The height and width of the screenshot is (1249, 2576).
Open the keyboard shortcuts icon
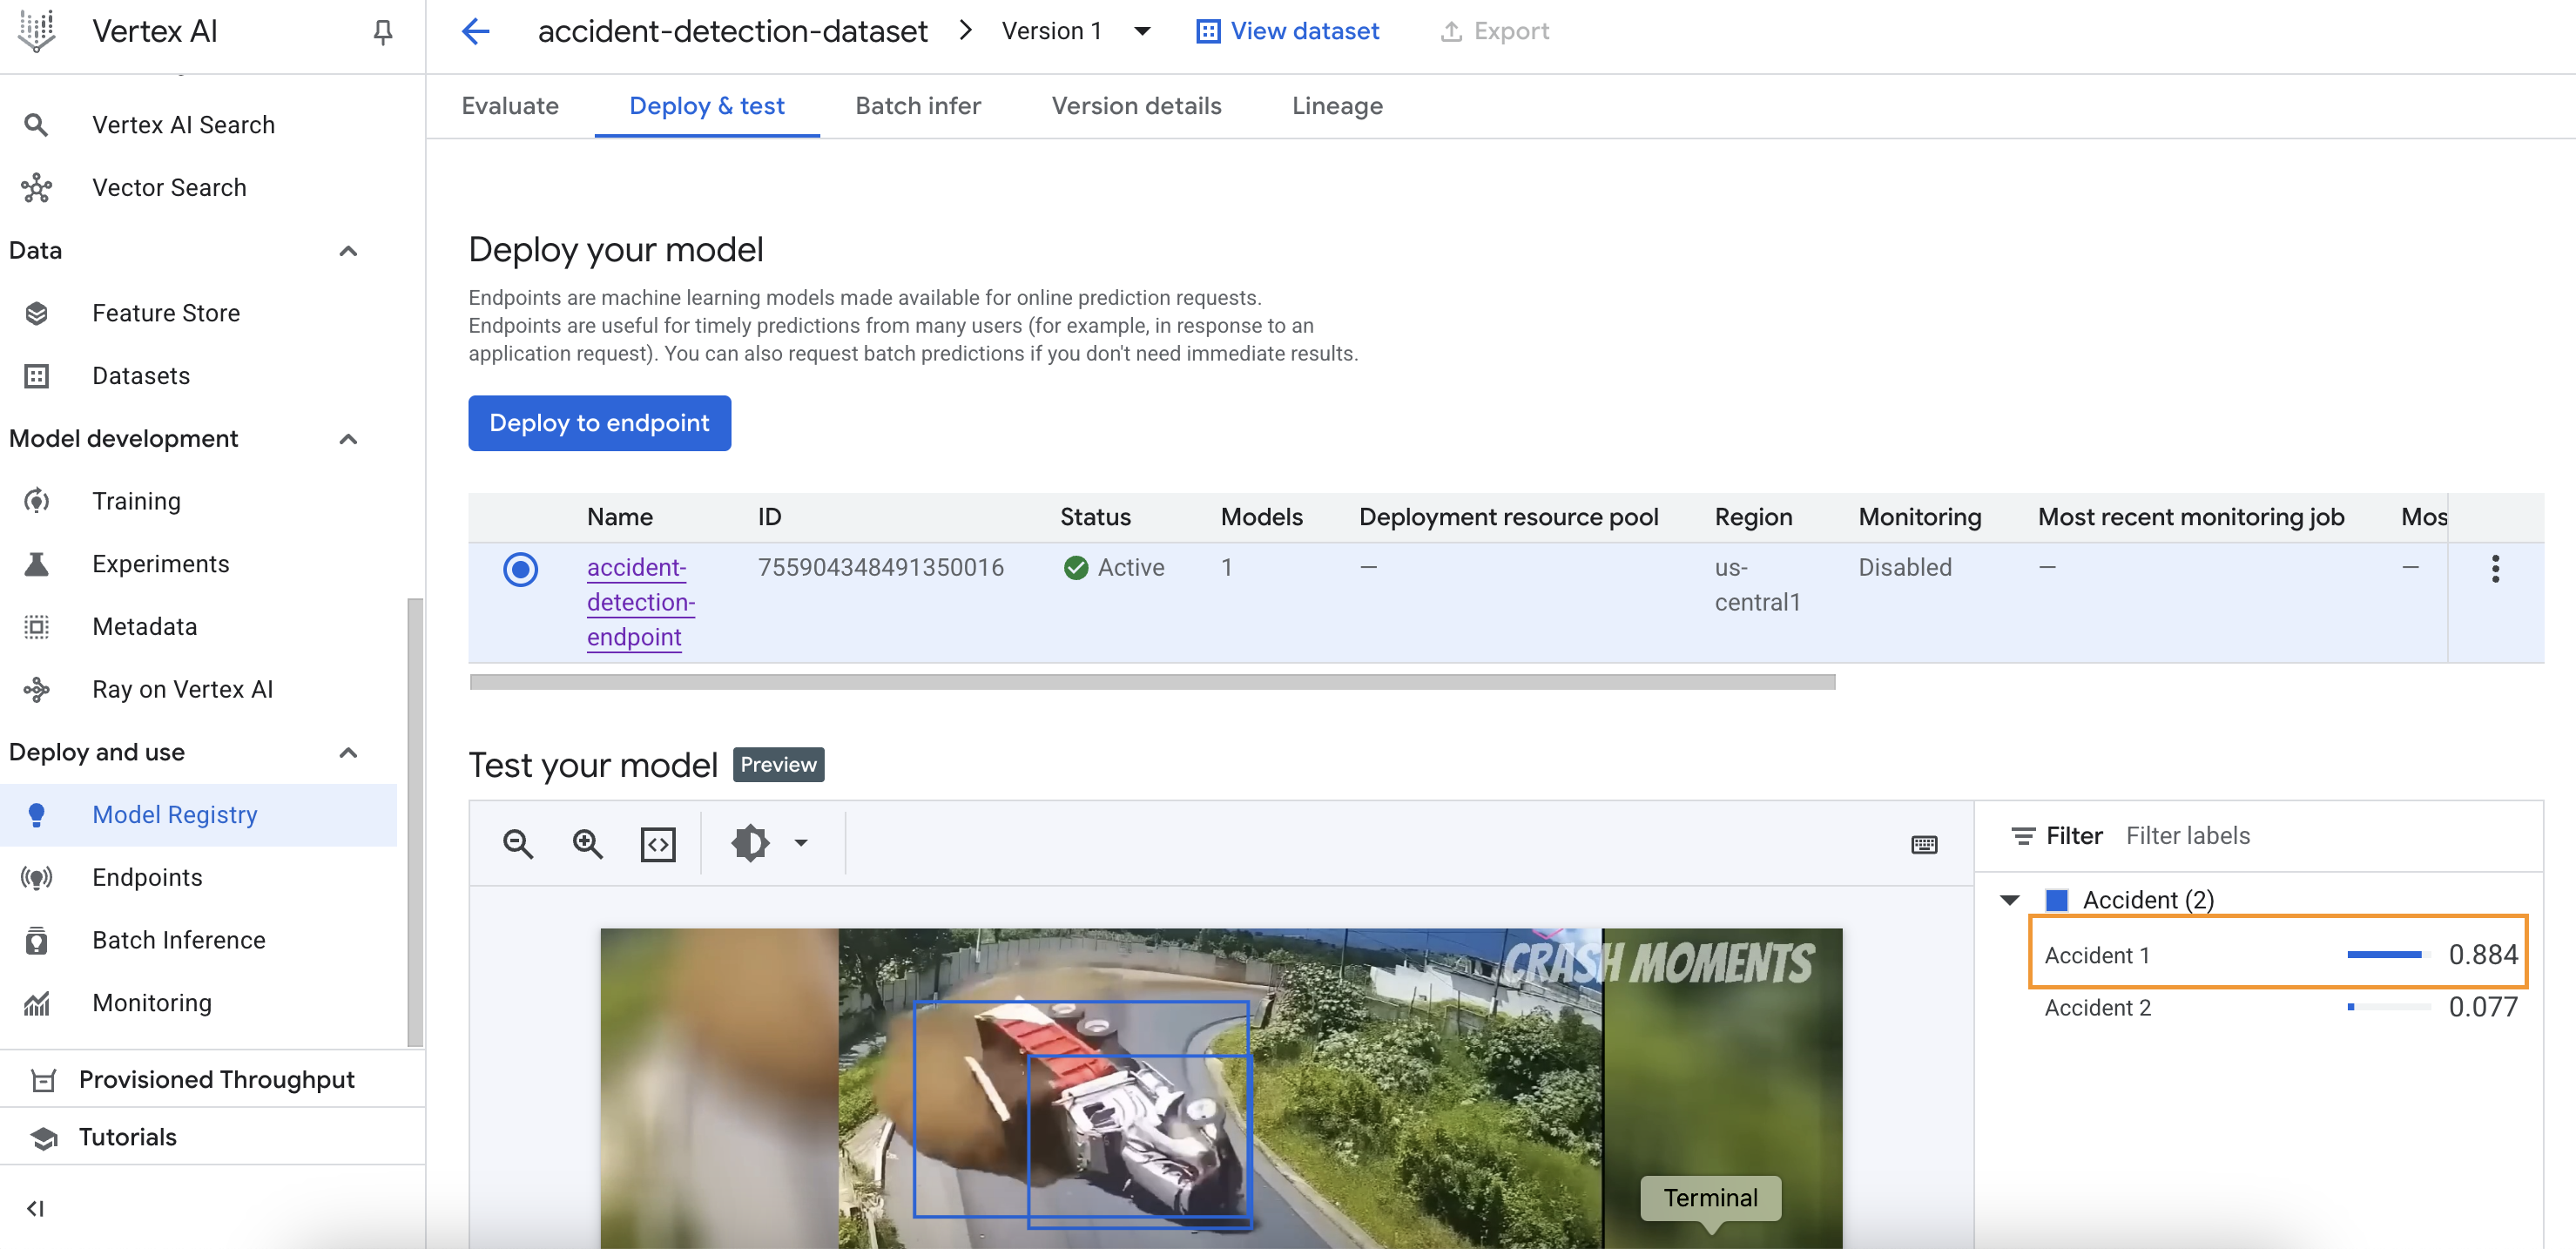coord(1923,845)
